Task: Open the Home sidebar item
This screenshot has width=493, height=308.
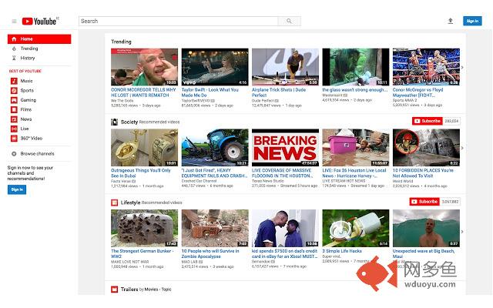Action: pos(39,39)
